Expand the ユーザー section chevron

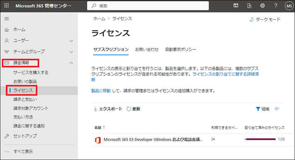tap(71, 41)
